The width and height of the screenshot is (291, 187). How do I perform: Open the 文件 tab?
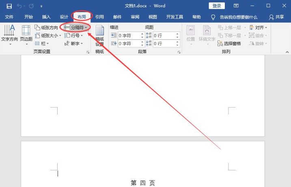point(9,17)
